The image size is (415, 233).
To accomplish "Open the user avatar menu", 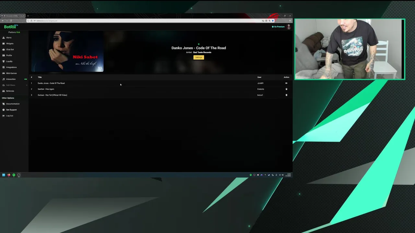I will [289, 27].
